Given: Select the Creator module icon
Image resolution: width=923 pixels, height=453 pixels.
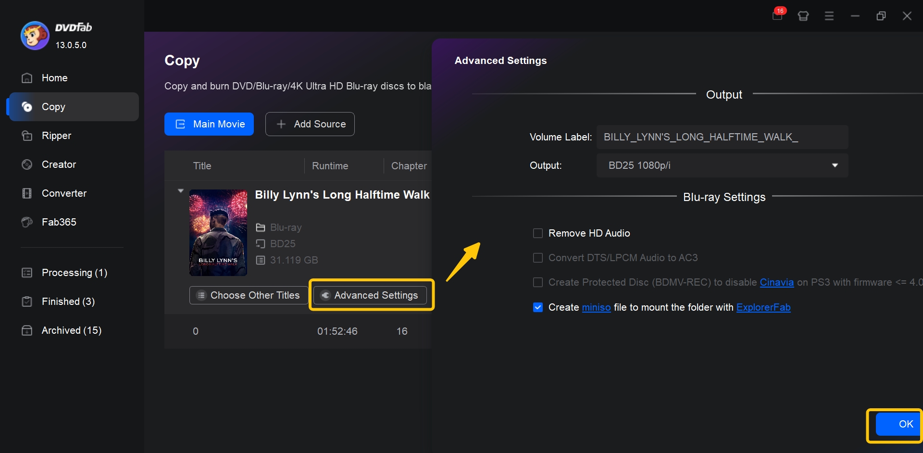Looking at the screenshot, I should [27, 164].
